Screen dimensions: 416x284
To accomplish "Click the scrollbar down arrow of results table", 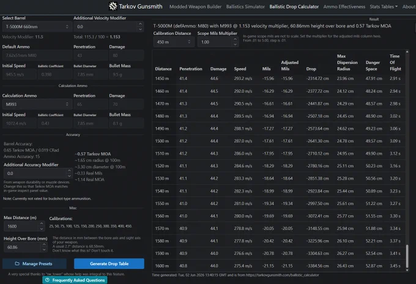I will tap(407, 270).
